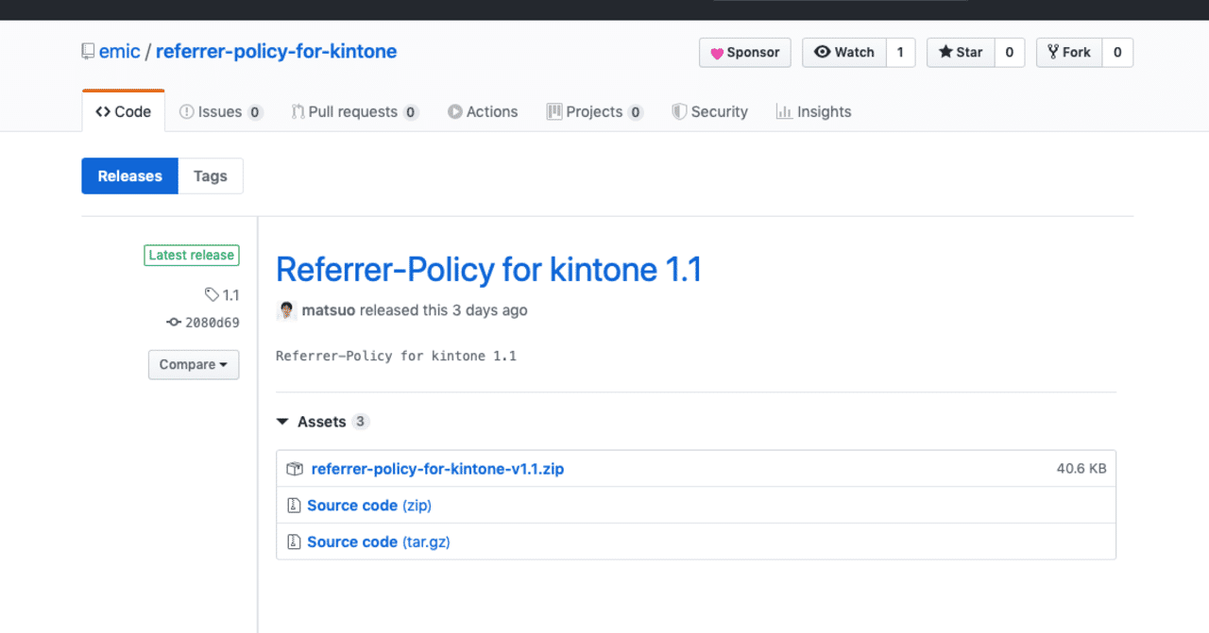Open the Referrer-Policy for kintone 1.1 release title
1209x633 pixels.
click(x=489, y=270)
